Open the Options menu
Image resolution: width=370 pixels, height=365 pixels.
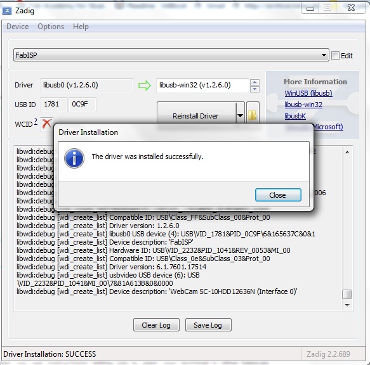coord(51,27)
